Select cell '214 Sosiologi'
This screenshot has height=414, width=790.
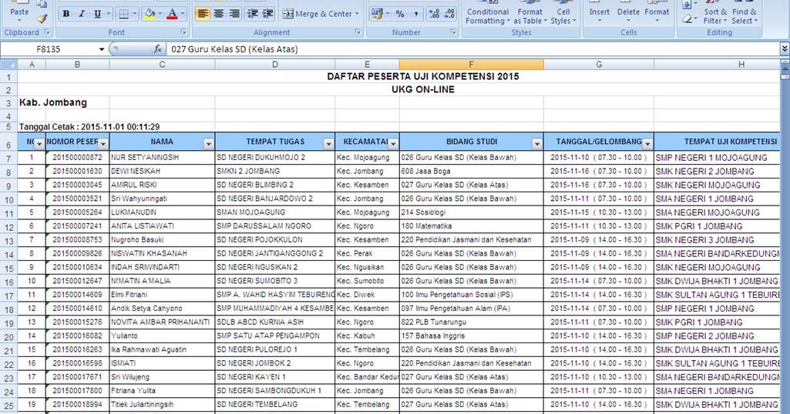pos(471,212)
